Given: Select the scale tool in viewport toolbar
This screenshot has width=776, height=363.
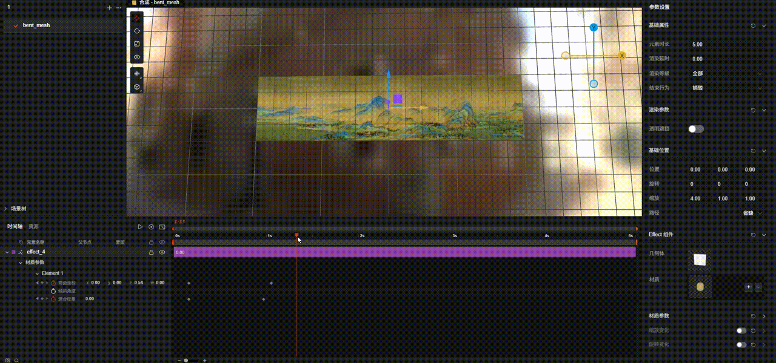Looking at the screenshot, I should [x=137, y=44].
